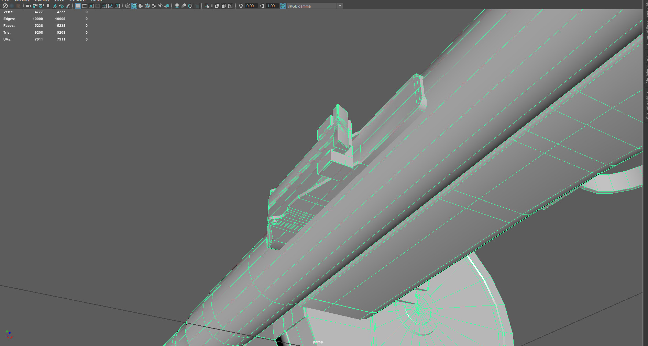Toggle the Safe Action icon
The height and width of the screenshot is (346, 648).
tap(111, 6)
